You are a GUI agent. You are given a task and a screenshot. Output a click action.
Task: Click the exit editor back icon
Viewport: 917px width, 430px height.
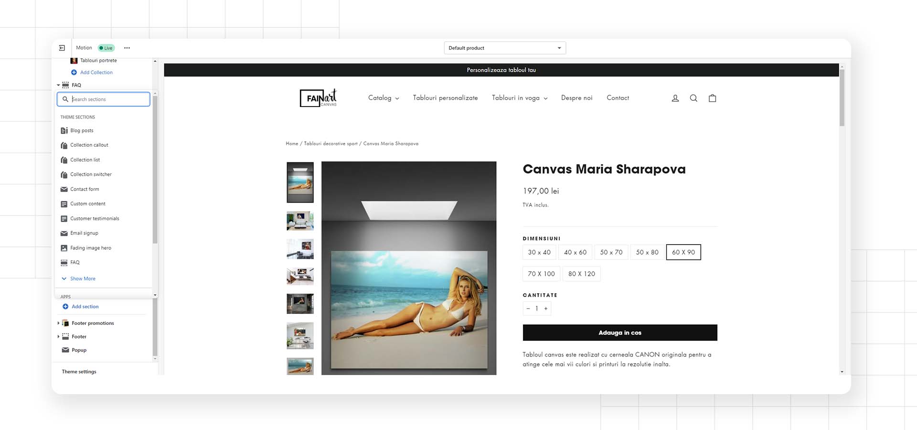(x=62, y=48)
